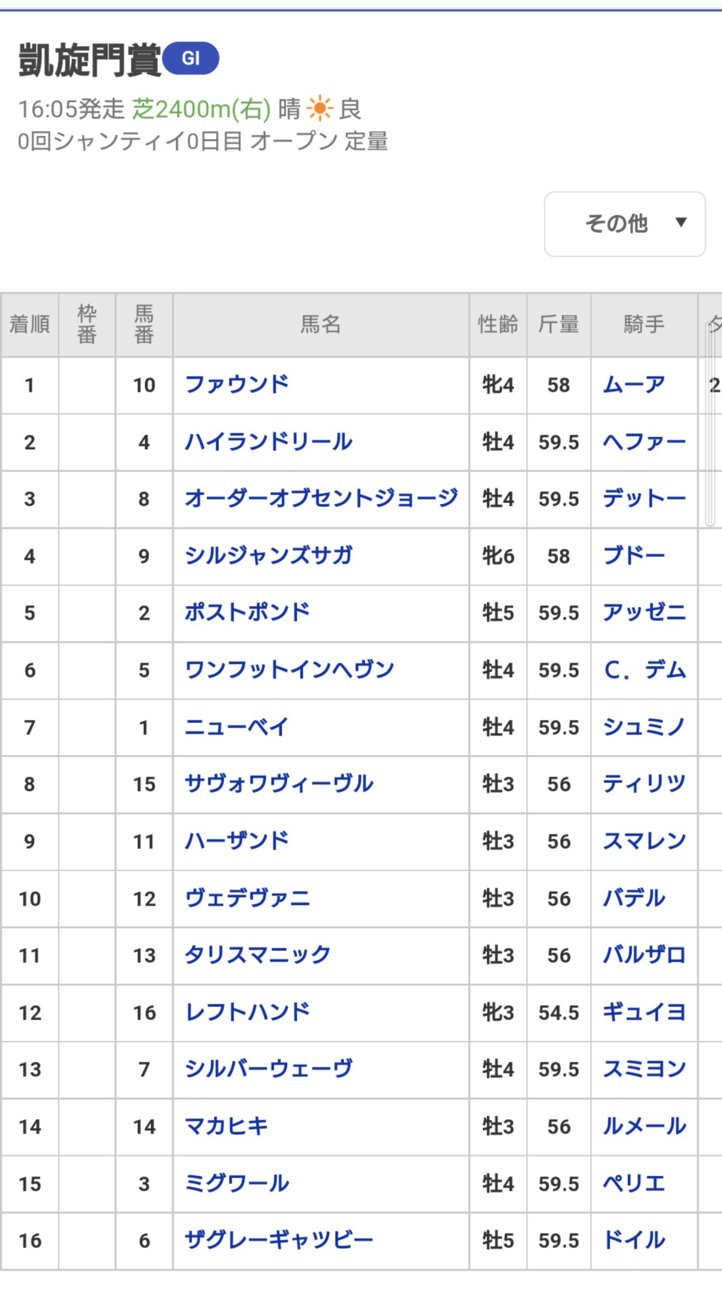Click the sunny weather icon
Viewport: 722px width, 1306px height.
(x=320, y=108)
